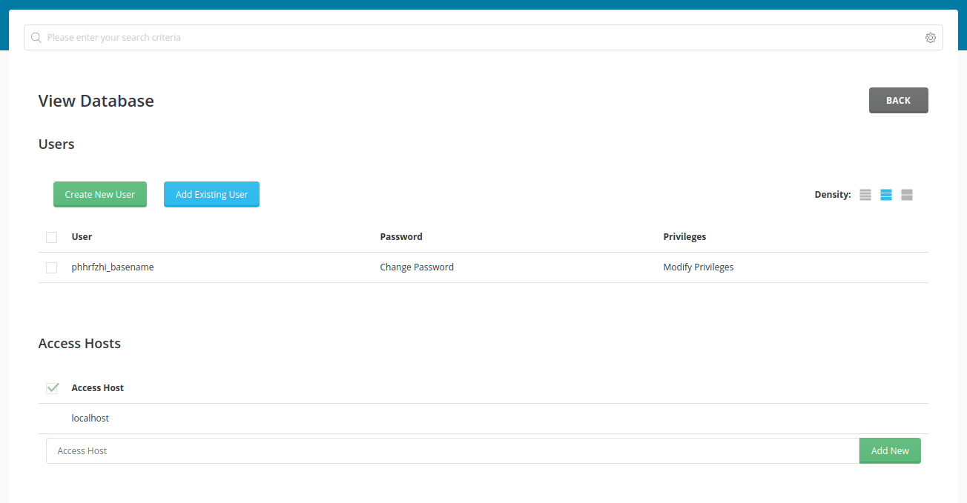The width and height of the screenshot is (967, 503).
Task: Click the BACK button
Action: (898, 101)
